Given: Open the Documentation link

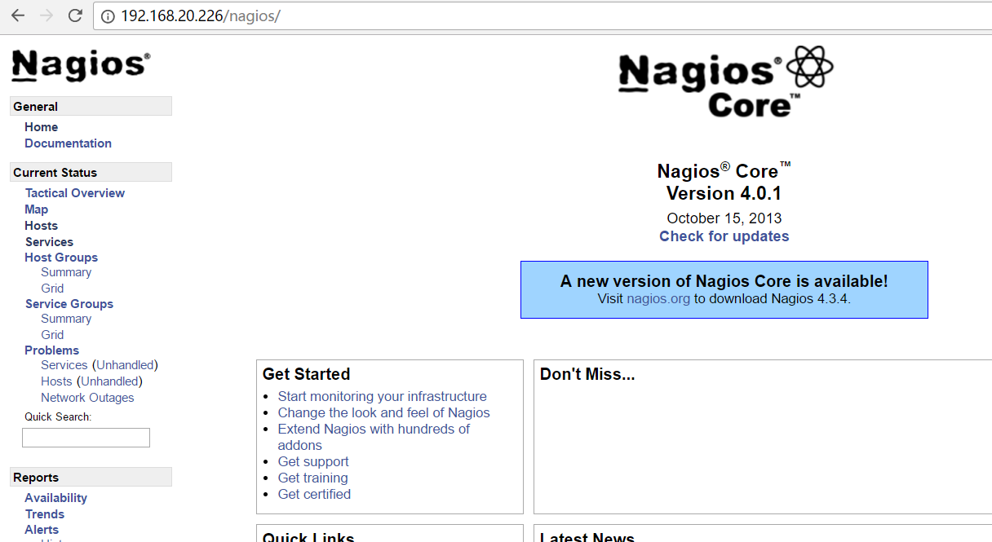Looking at the screenshot, I should pos(68,143).
